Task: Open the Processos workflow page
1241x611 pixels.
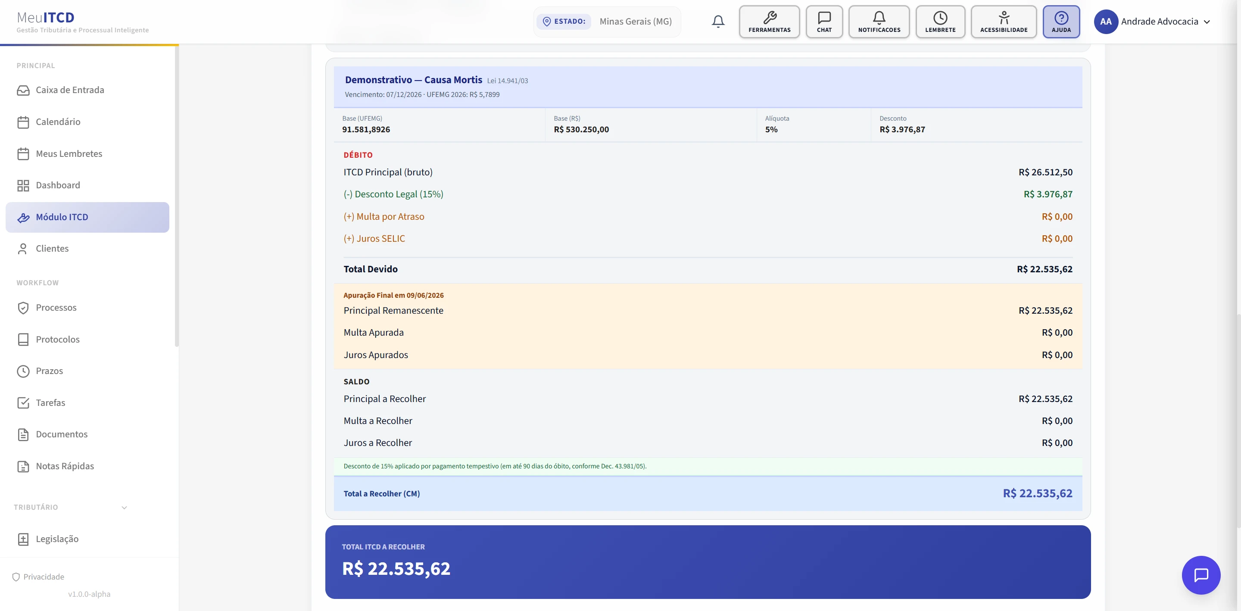Action: 87,308
